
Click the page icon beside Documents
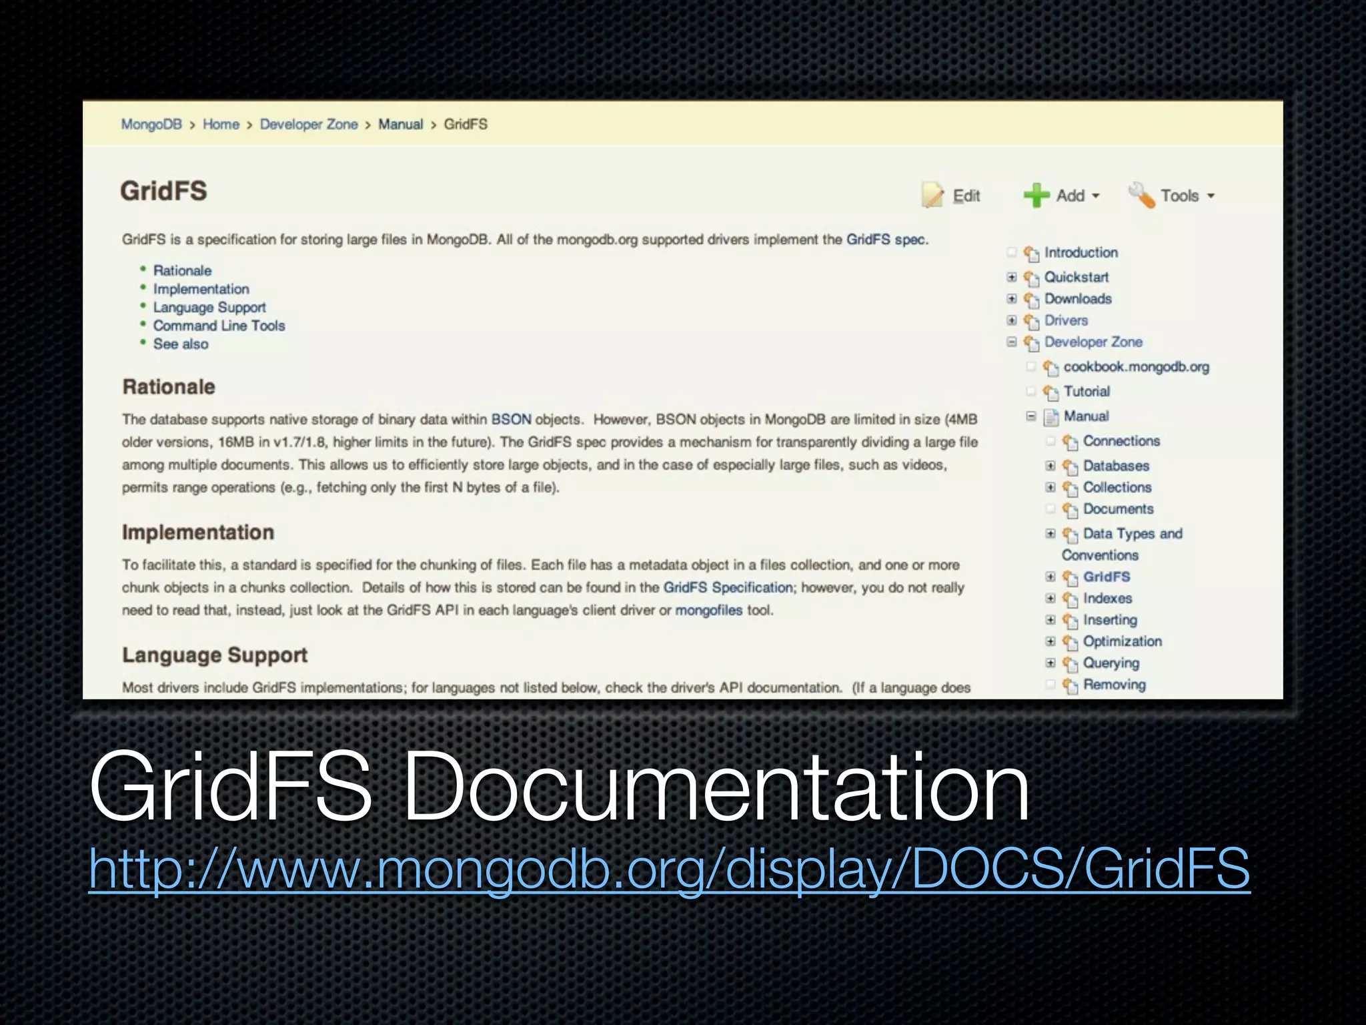point(1070,510)
